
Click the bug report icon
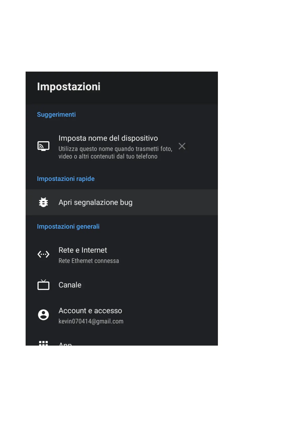tap(43, 202)
